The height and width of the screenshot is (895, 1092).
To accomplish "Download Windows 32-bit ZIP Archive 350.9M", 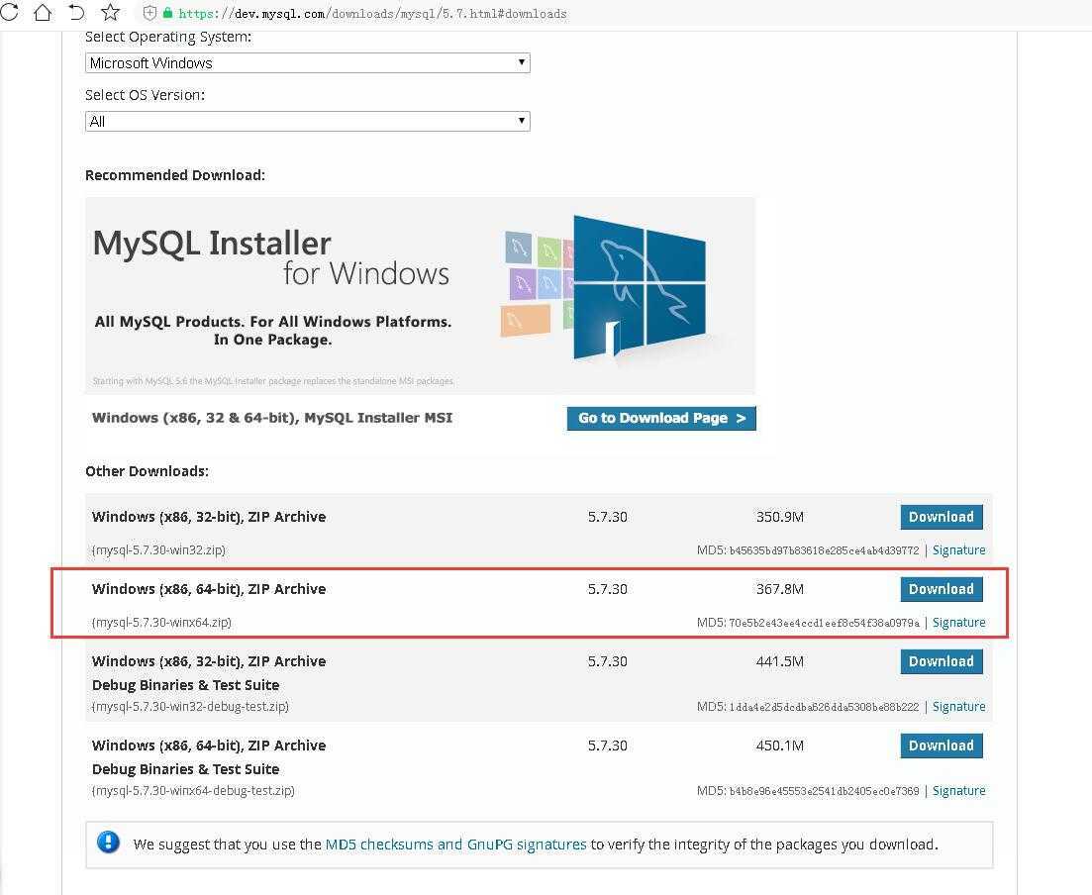I will [941, 517].
